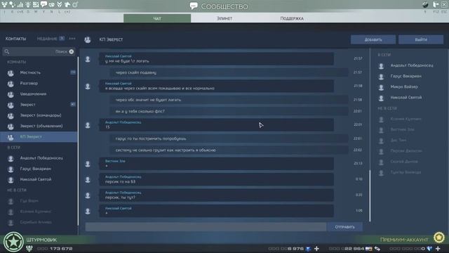Click the unread badge next to Местность
449x253 pixels.
[73, 72]
